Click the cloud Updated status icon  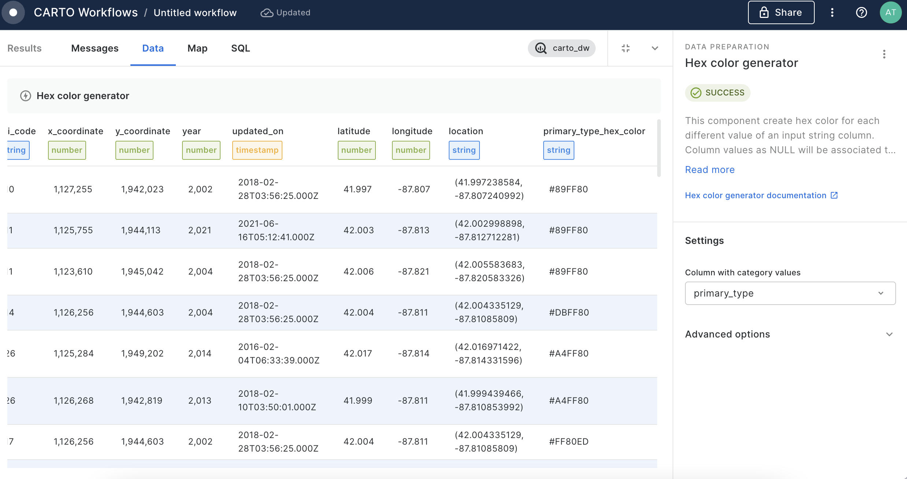pos(267,13)
